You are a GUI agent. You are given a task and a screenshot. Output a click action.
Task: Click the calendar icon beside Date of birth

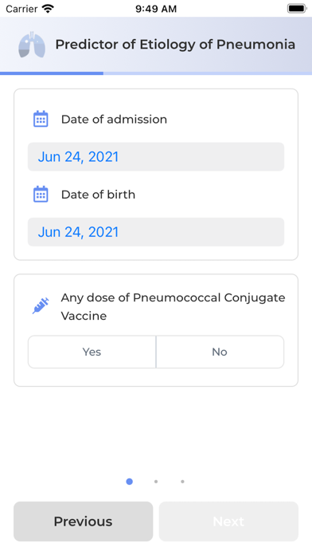click(x=41, y=194)
